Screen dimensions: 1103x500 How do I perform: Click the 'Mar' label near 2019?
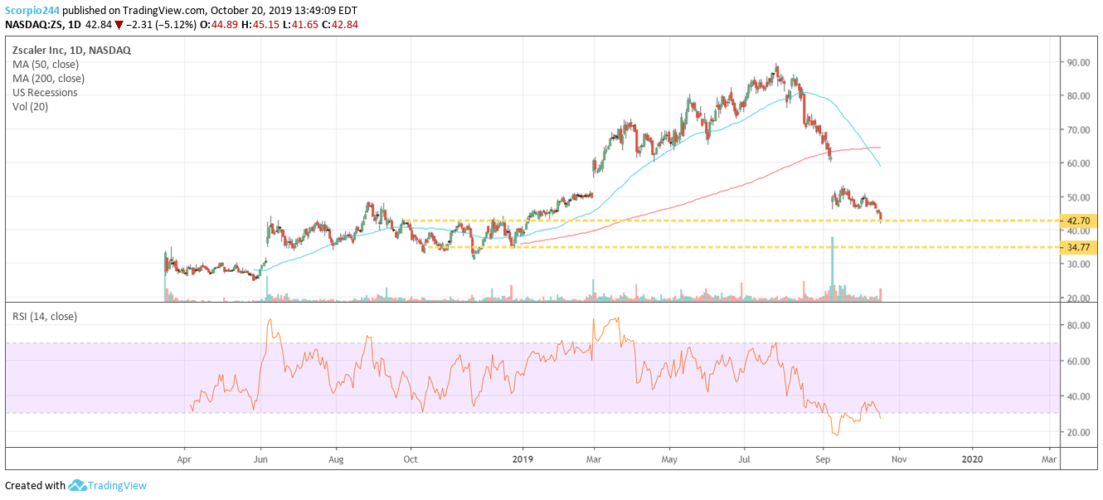click(594, 458)
